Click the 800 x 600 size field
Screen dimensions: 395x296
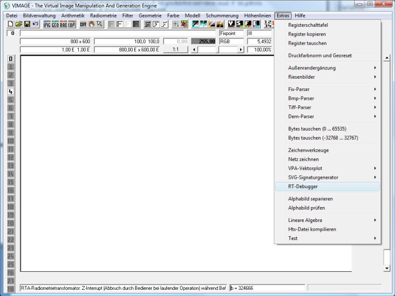click(56, 41)
